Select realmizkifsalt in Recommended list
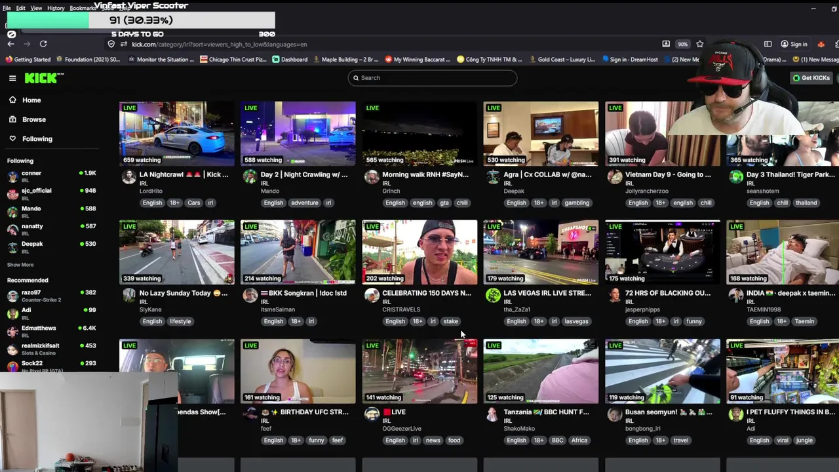839x472 pixels. (x=52, y=349)
